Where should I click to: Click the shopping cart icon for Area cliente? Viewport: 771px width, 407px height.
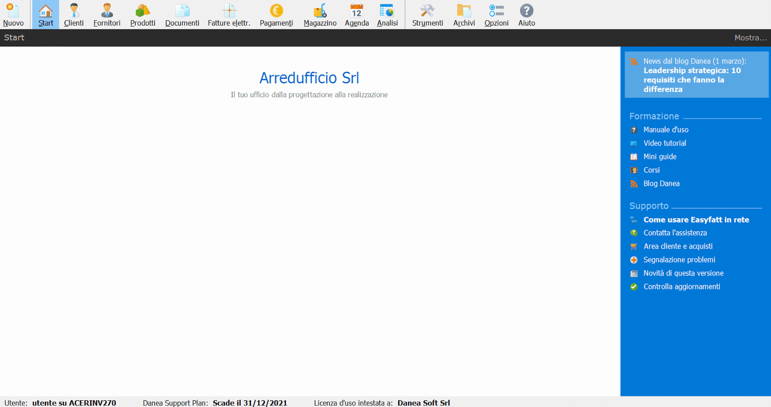point(634,247)
